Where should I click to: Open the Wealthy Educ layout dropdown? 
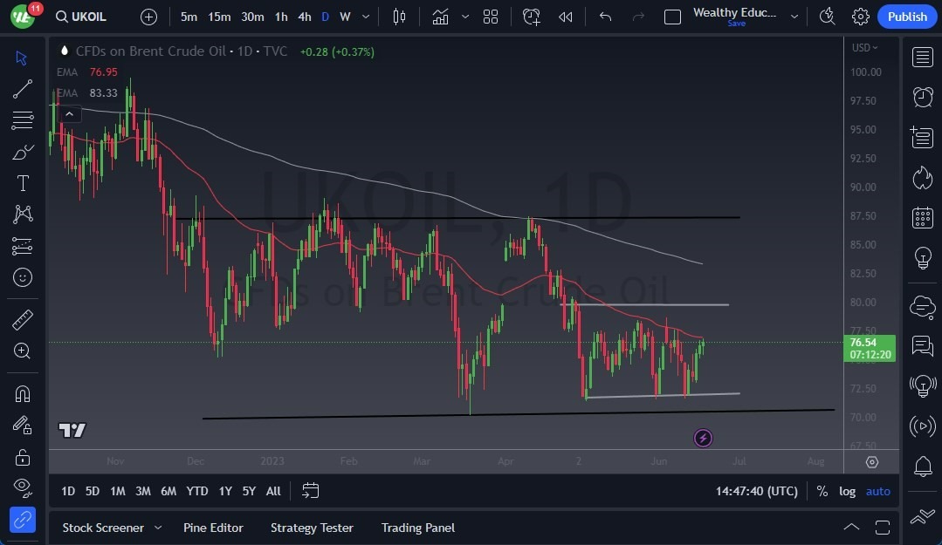794,17
